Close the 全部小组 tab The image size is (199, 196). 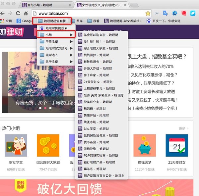(x=70, y=5)
